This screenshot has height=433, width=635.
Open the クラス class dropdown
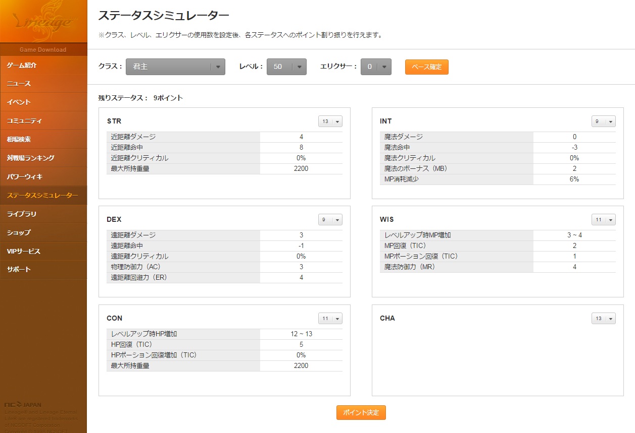175,67
